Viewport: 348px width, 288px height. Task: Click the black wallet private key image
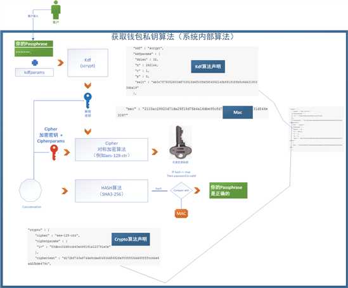pyautogui.click(x=181, y=142)
